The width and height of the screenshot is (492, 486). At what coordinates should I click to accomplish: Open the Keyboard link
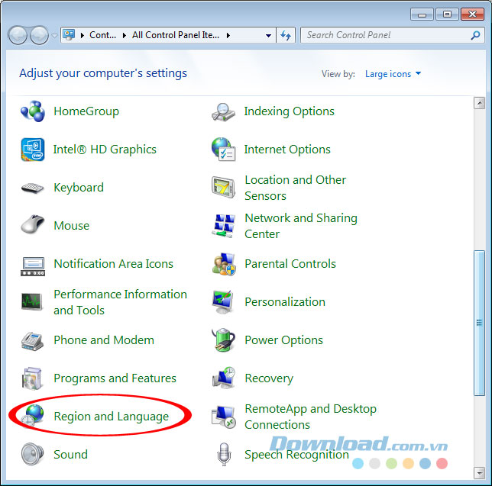79,188
